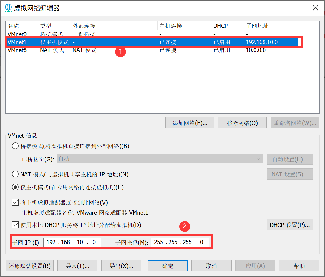Click 168 octet of 子网 IP field
The width and height of the screenshot is (325, 277).
pyautogui.click(x=66, y=242)
